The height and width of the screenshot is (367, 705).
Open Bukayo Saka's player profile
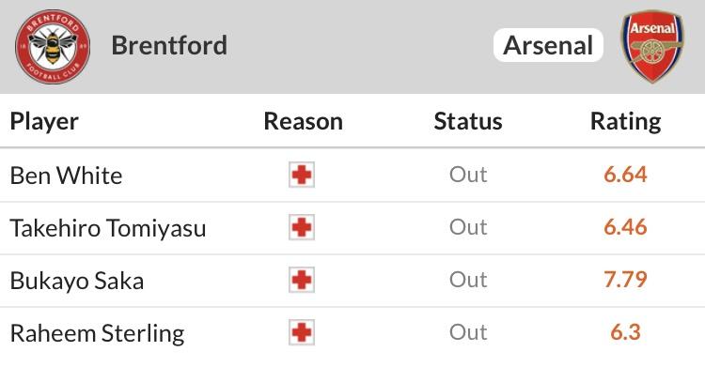point(77,281)
